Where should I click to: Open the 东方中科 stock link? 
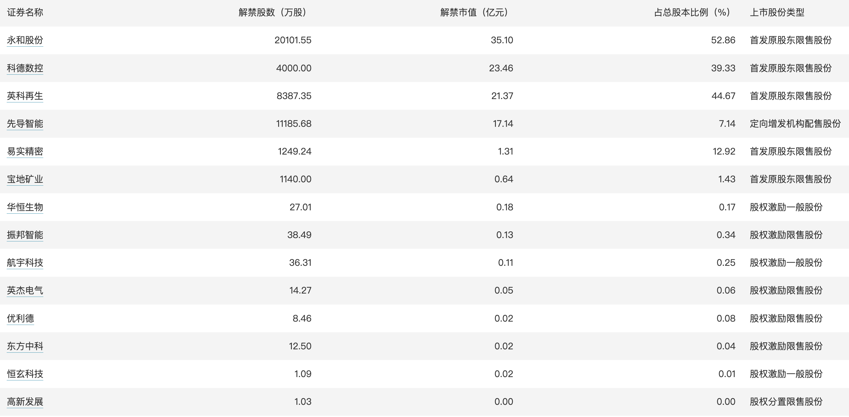click(25, 346)
